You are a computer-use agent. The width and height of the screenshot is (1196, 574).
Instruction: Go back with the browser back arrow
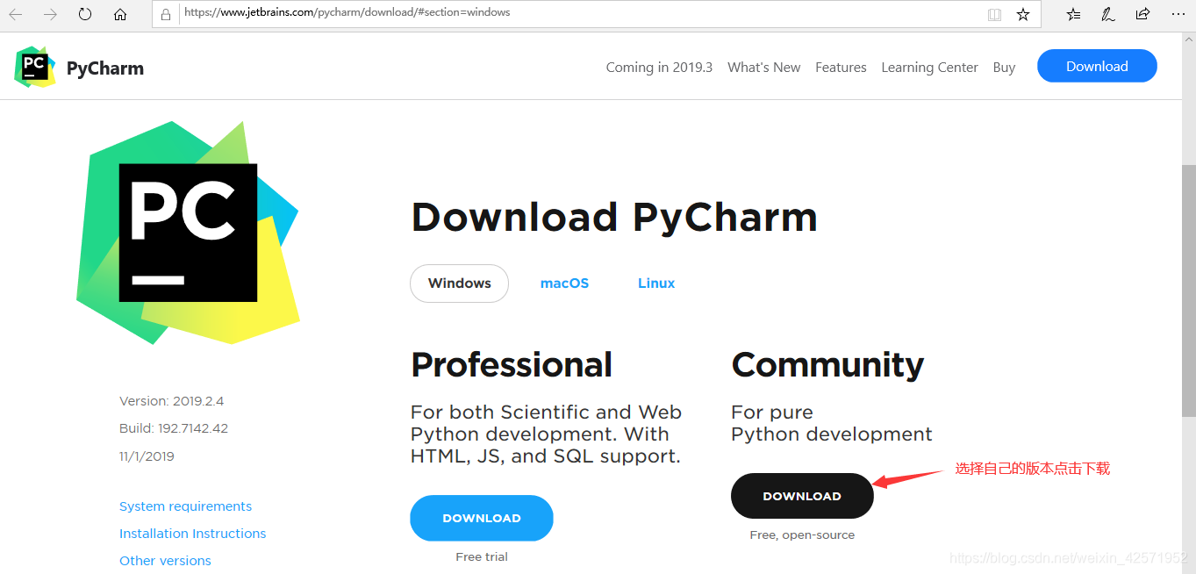coord(16,14)
